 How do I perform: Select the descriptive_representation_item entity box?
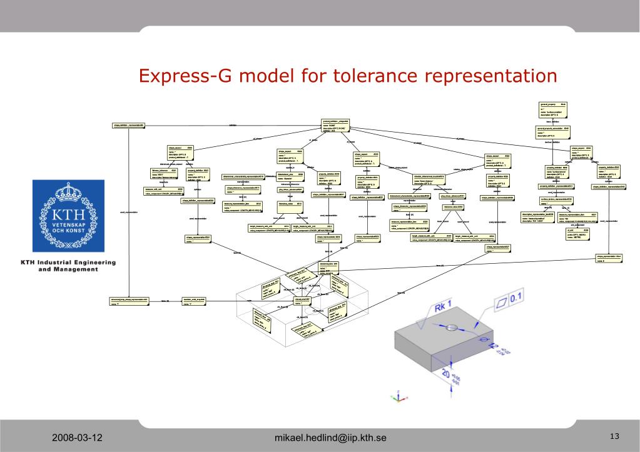pos(538,218)
